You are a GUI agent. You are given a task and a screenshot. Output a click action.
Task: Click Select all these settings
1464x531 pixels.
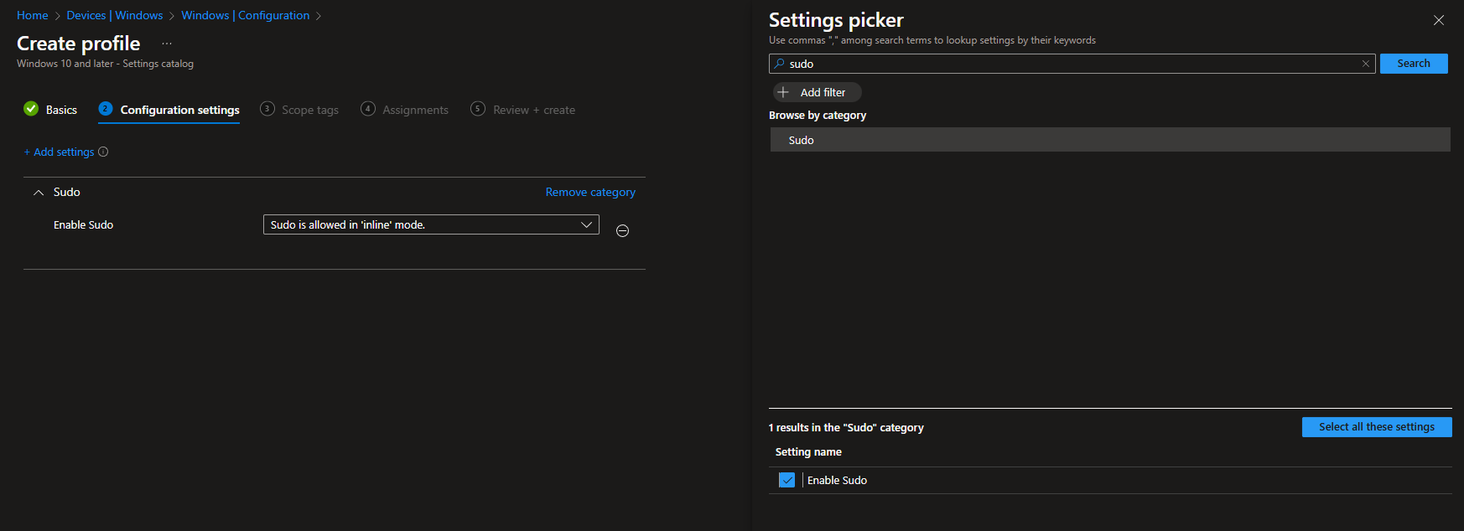[x=1376, y=427]
